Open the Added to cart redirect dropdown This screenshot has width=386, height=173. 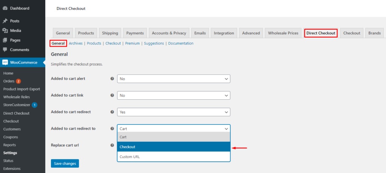tap(173, 112)
